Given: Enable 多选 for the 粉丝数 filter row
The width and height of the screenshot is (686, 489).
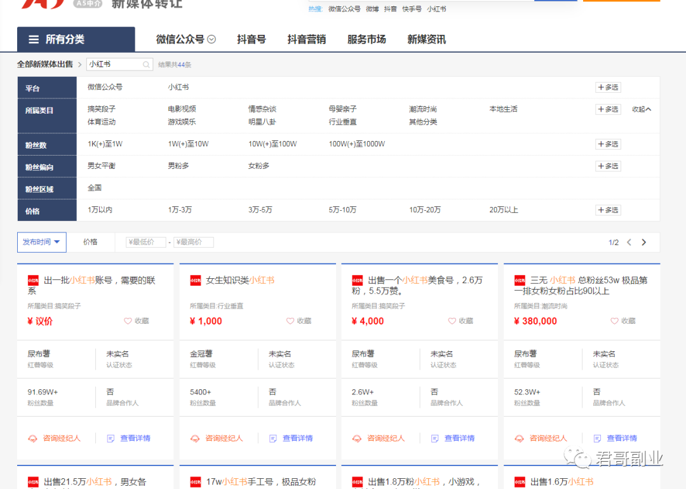Looking at the screenshot, I should (x=608, y=144).
